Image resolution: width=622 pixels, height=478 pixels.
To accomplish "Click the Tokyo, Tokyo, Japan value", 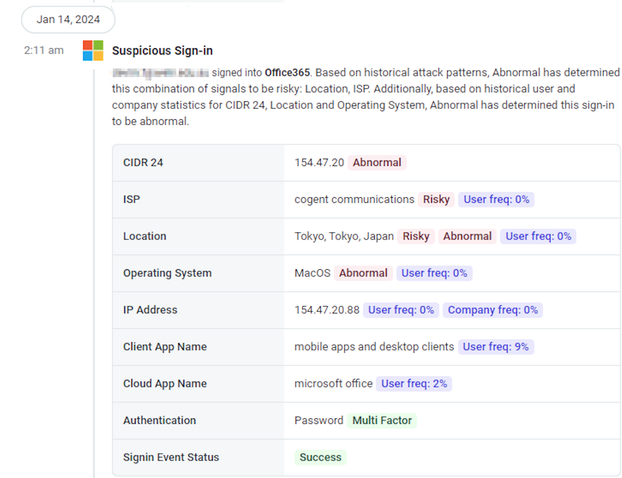I will click(x=344, y=236).
